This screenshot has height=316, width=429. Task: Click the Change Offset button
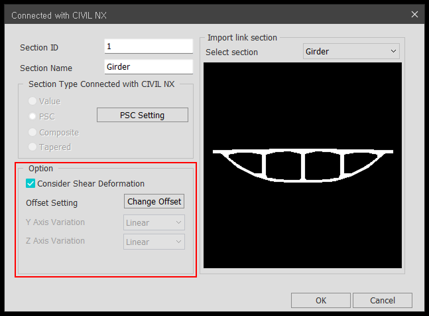click(x=154, y=202)
